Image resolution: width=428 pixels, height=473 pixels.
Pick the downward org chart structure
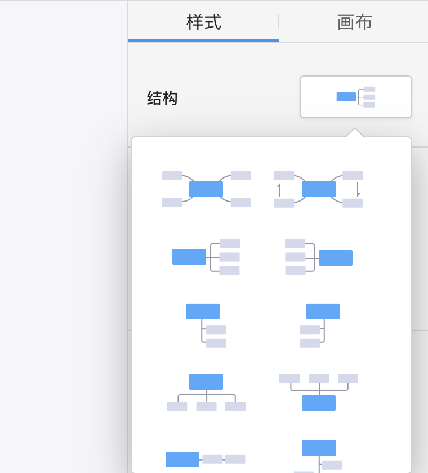click(206, 392)
